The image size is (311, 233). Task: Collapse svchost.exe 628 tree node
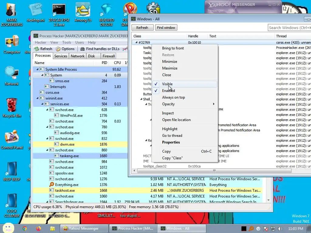[47, 110]
